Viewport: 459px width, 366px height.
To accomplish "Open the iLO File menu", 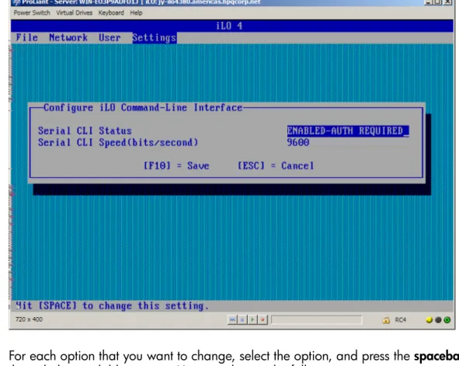I will 26,37.
